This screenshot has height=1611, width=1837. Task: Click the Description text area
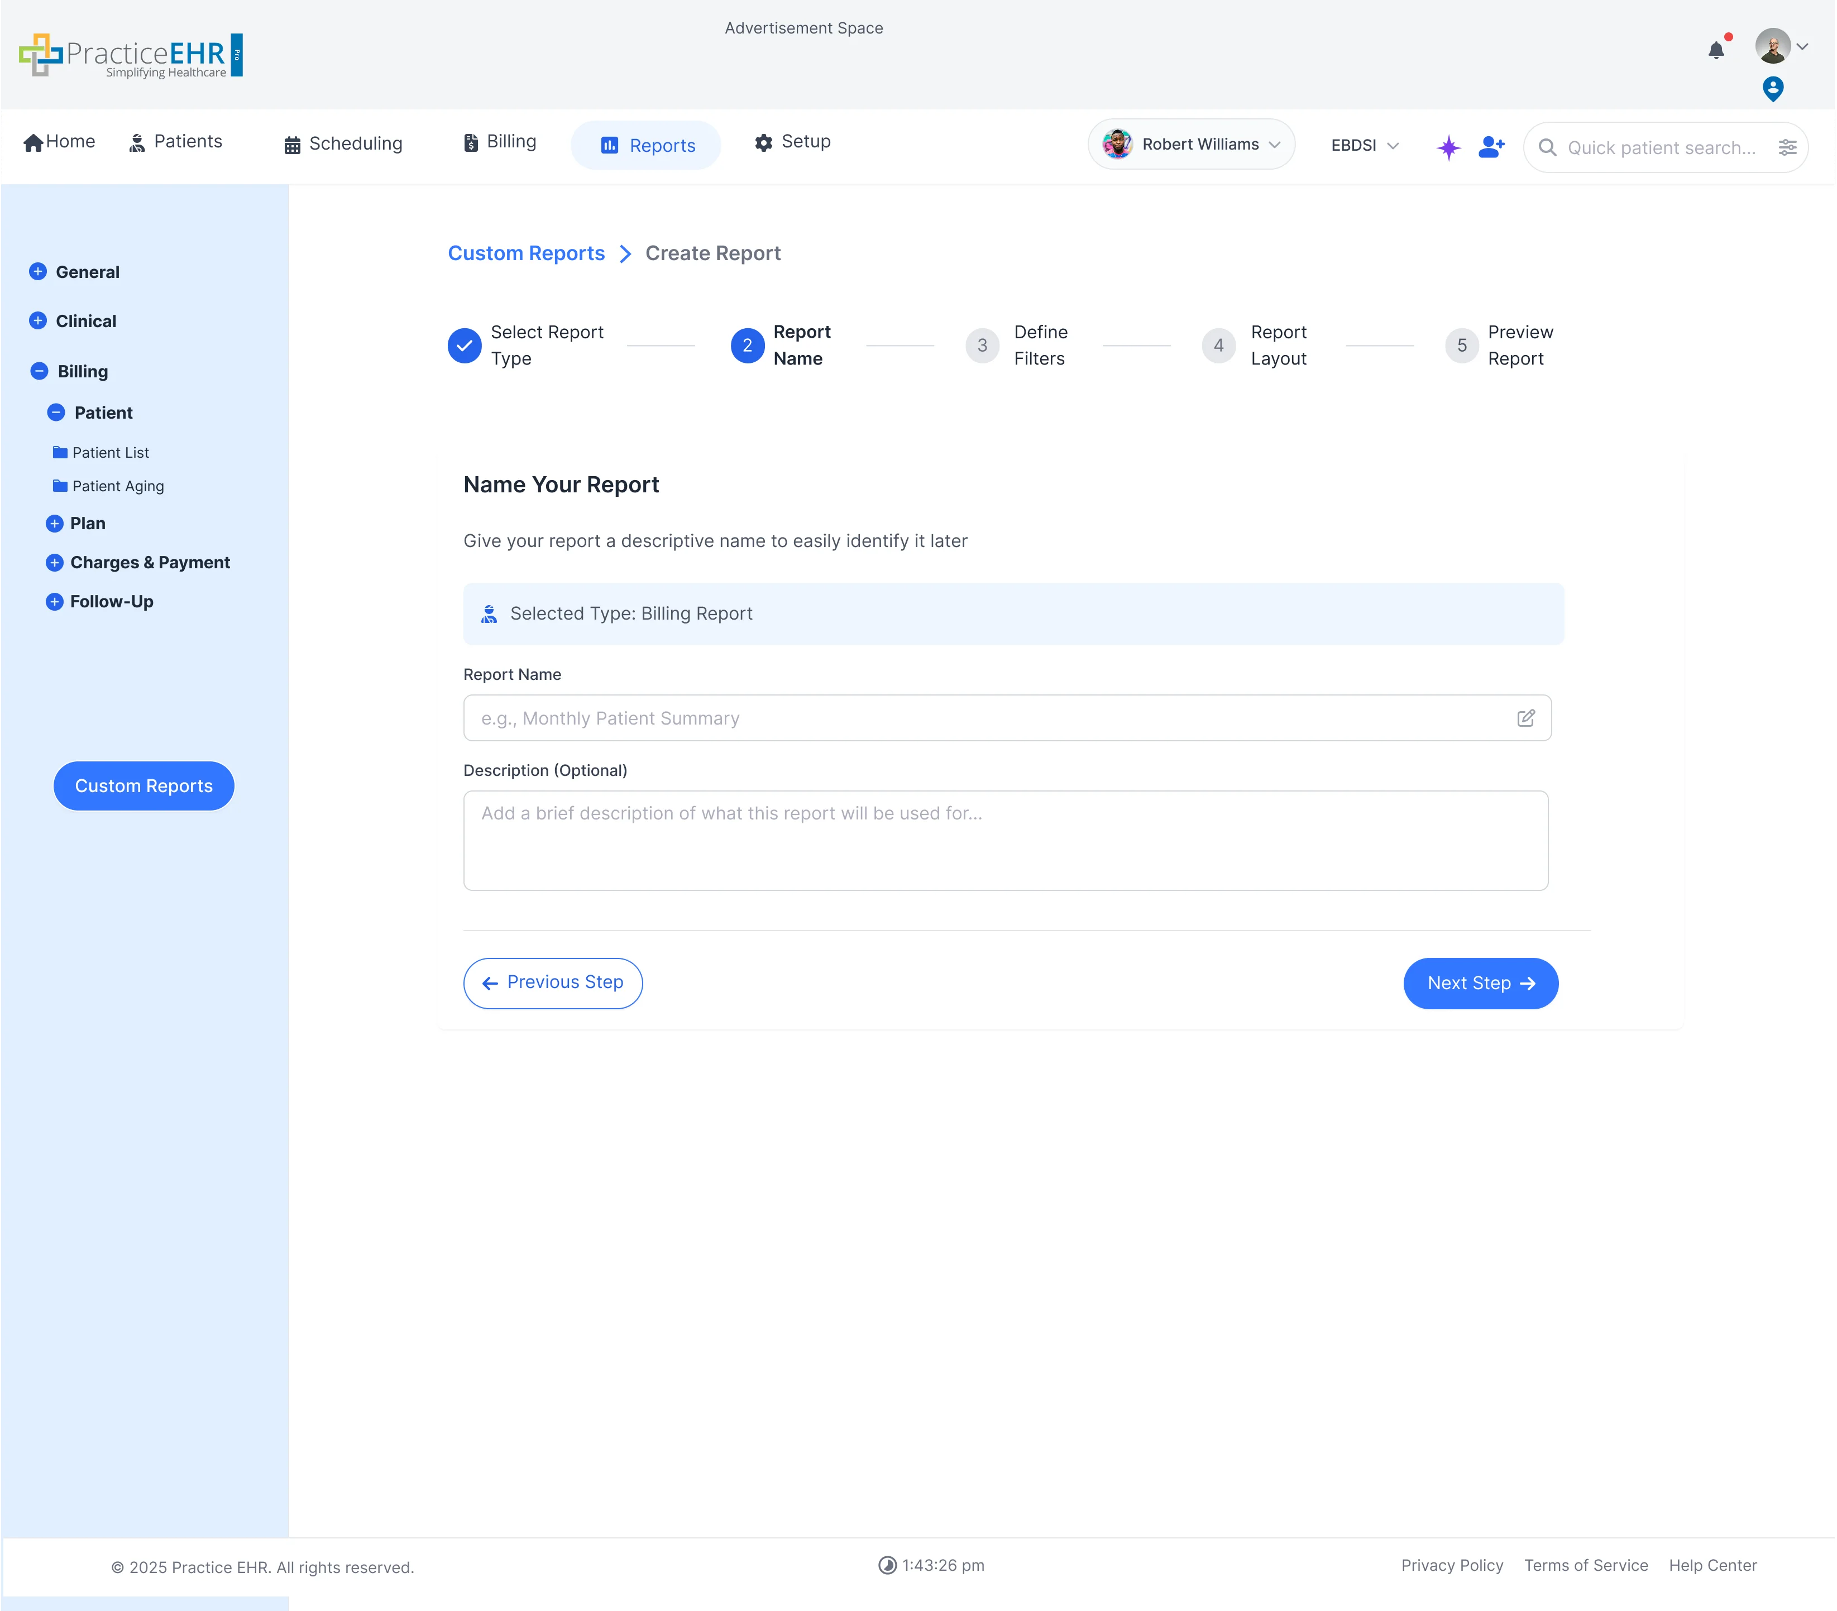click(1005, 840)
